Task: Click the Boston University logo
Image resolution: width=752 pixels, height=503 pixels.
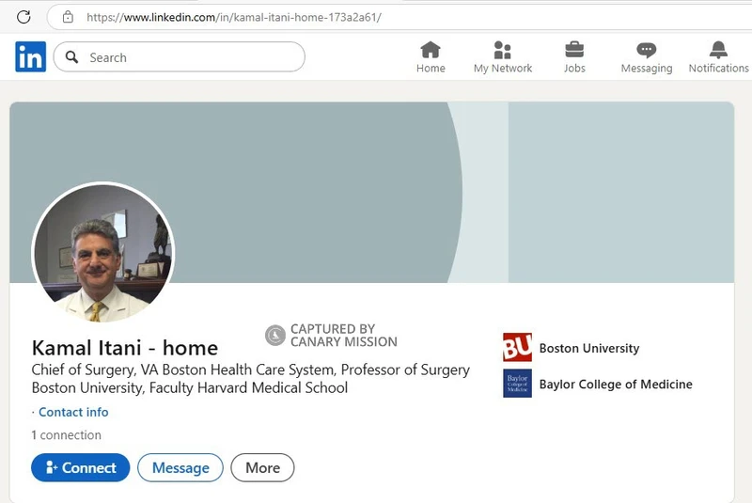Action: click(517, 348)
